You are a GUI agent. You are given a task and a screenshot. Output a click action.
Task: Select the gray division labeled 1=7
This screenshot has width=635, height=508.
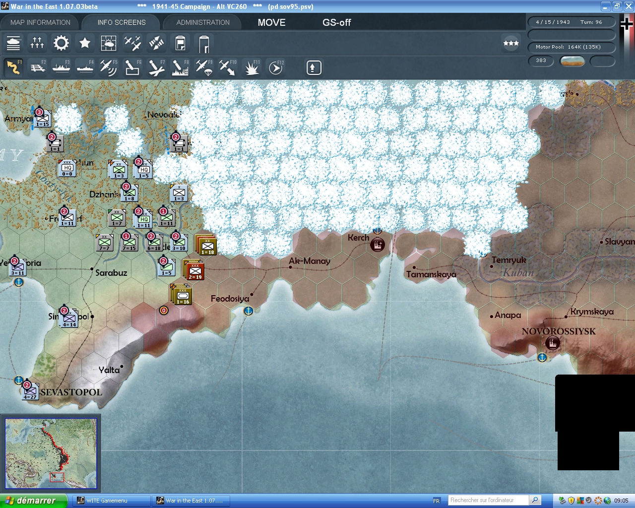tap(117, 218)
